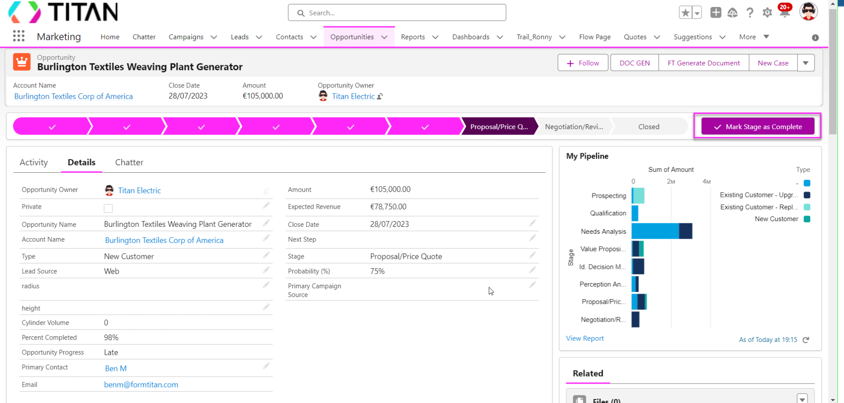
Task: Open the user profile avatar
Action: click(808, 12)
